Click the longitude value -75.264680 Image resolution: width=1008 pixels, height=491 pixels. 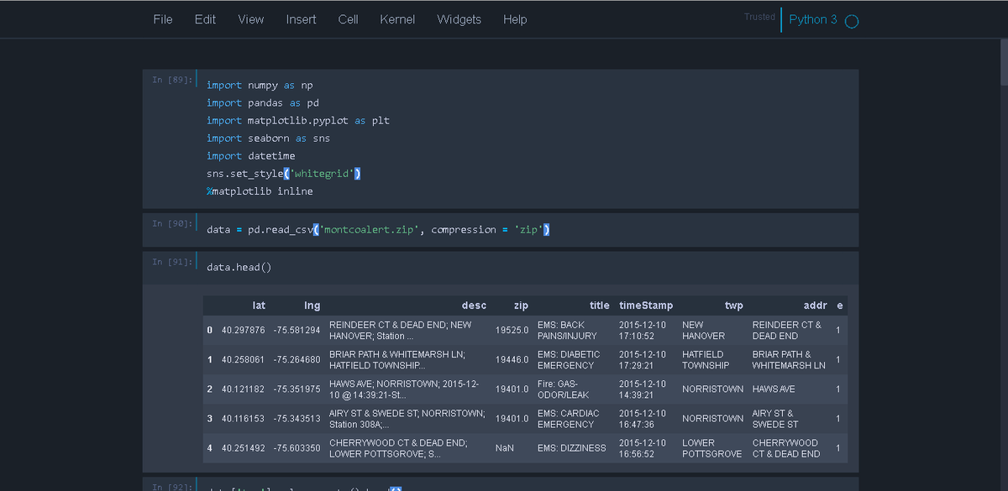point(297,360)
